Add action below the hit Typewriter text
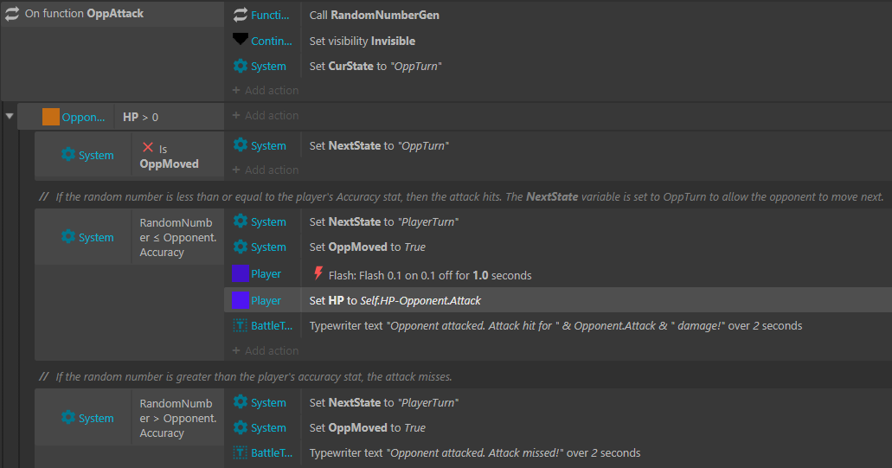The height and width of the screenshot is (468, 892). tap(265, 351)
